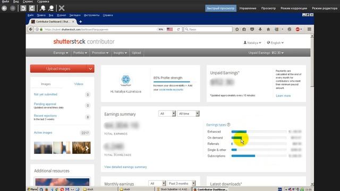Open the downloads arrow icon
The image size is (340, 191).
click(260, 29)
